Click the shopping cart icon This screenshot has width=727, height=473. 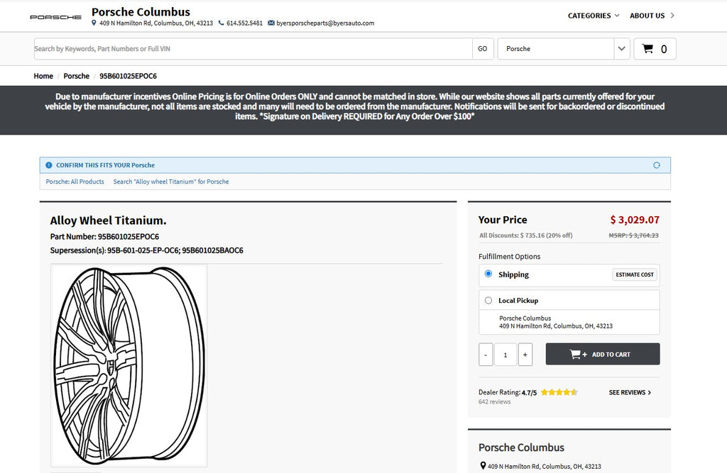647,49
